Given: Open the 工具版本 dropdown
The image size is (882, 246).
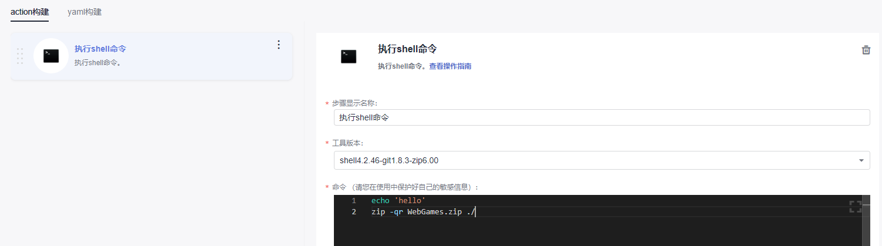Looking at the screenshot, I should click(x=601, y=160).
